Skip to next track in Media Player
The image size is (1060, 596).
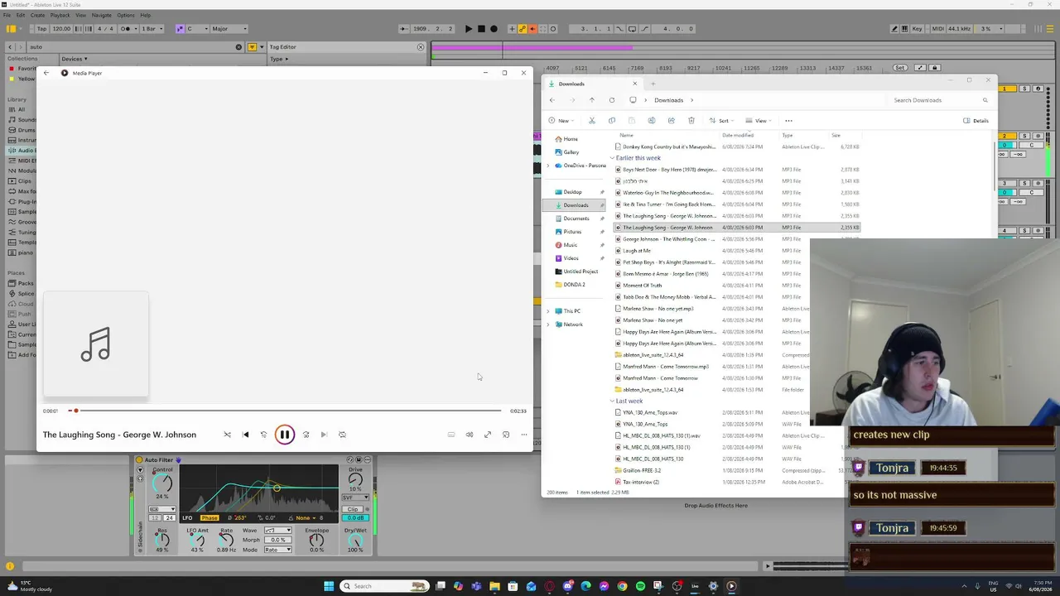324,435
